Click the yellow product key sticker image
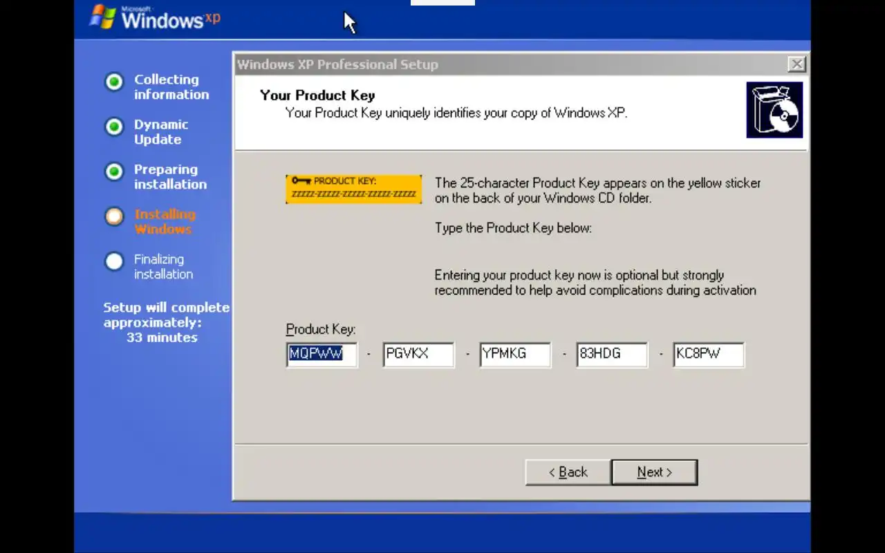 [353, 189]
